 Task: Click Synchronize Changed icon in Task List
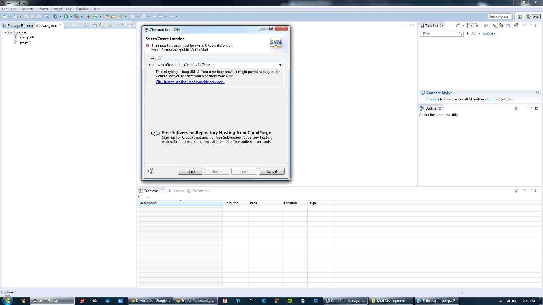(516, 25)
